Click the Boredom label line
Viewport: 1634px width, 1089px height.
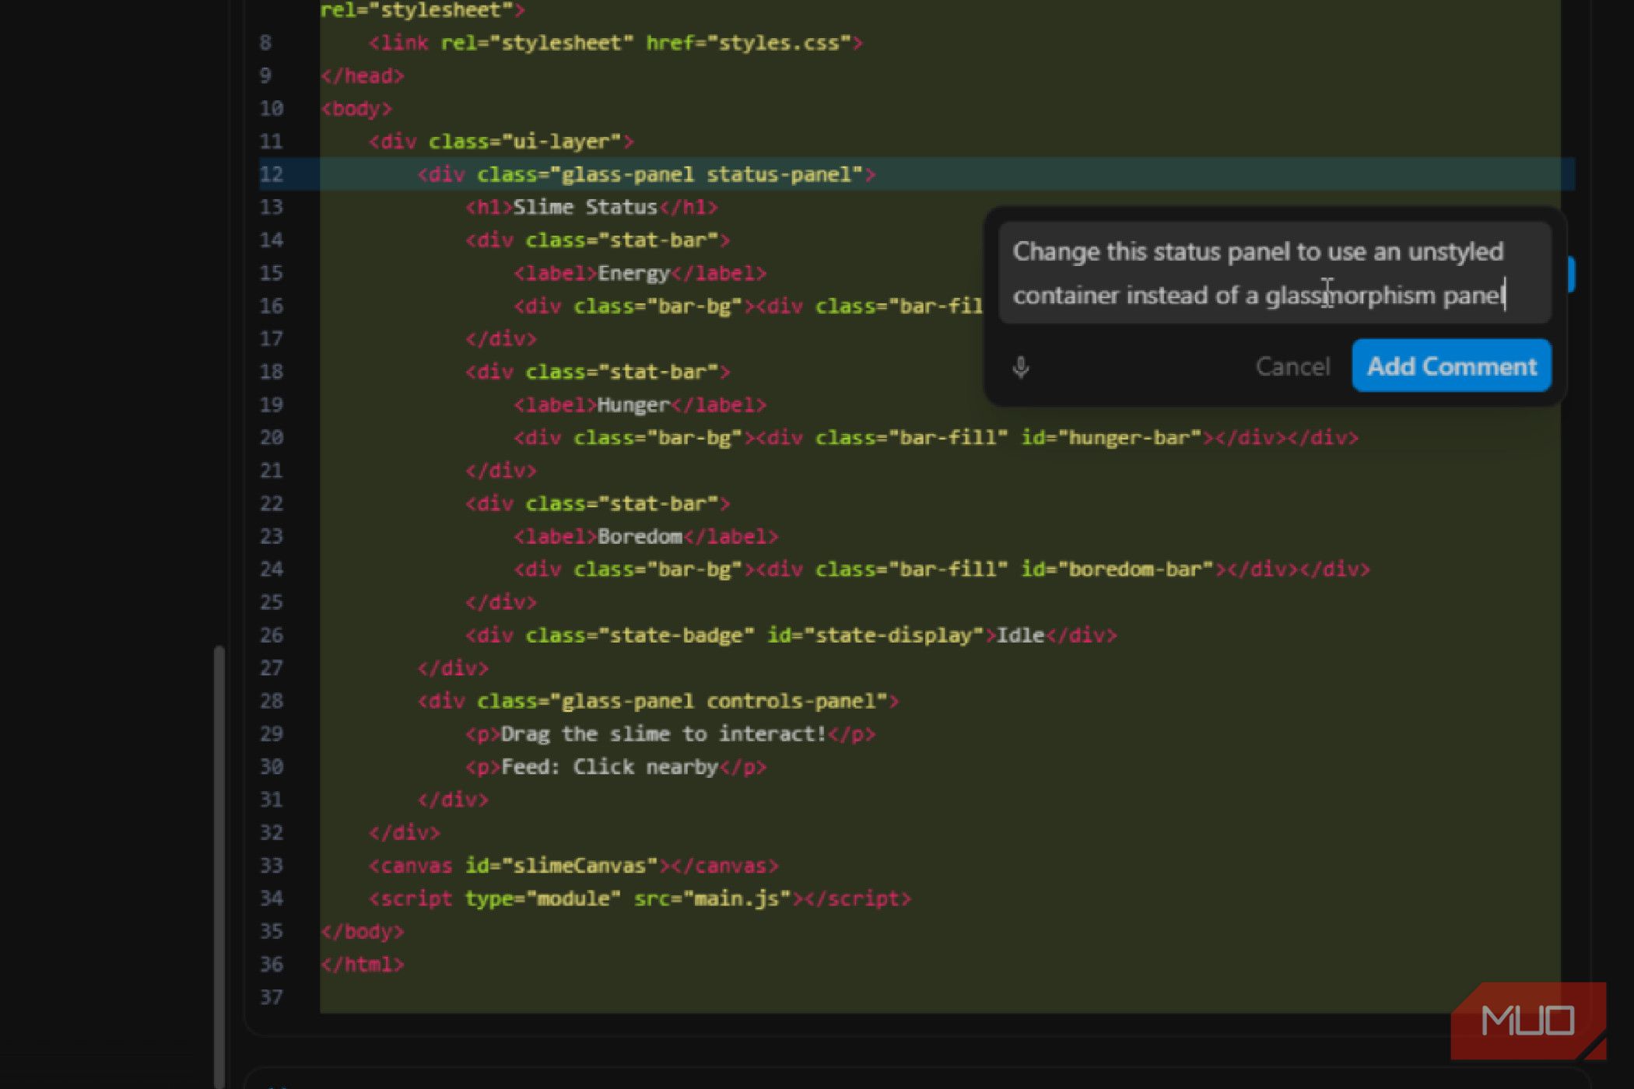pyautogui.click(x=646, y=536)
